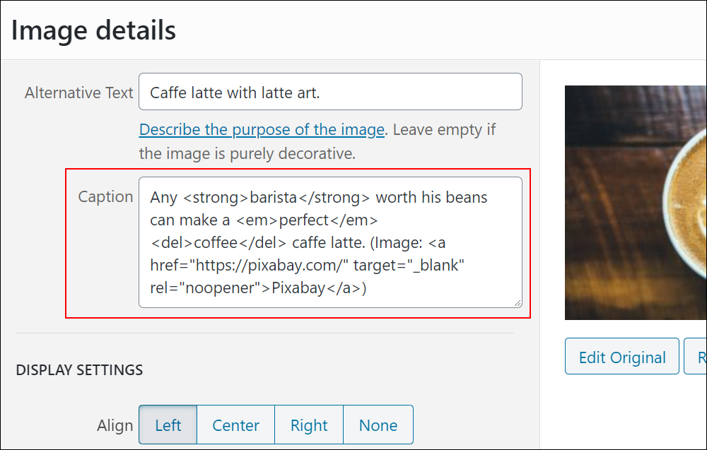The width and height of the screenshot is (707, 450).
Task: Select the Center alignment option
Action: click(x=236, y=425)
